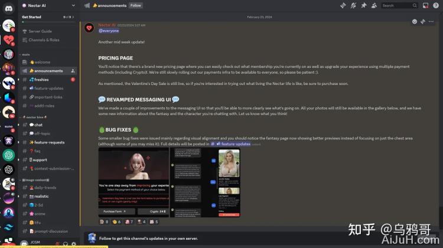Screen dimensions: 443x248
Task: Select Server Guide in the sidebar
Action: [40, 31]
